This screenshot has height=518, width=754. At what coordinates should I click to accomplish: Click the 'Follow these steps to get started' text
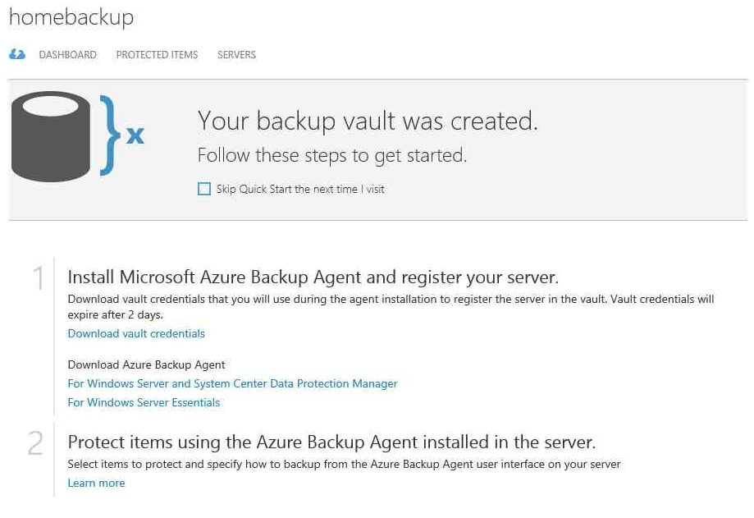click(332, 155)
